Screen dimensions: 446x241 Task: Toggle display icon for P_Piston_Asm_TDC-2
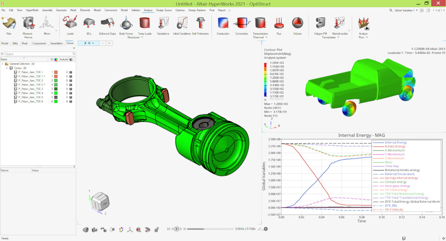[70, 81]
